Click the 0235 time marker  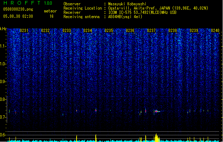click(x=109, y=31)
